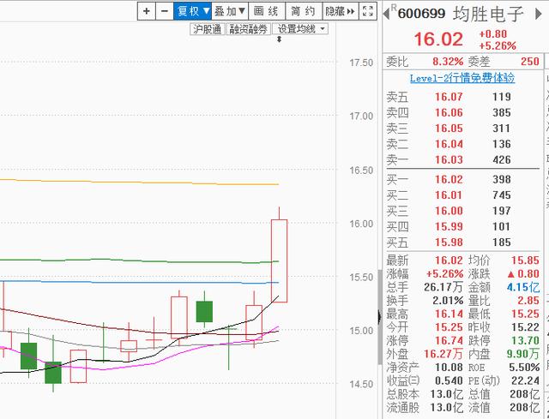Select 买一 price 16.02
Screen dimensions: 549x419
coord(449,179)
